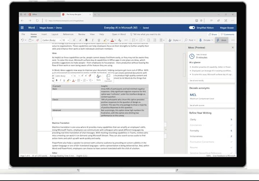
Task: Click the Bold formatting icon
Action: tap(86, 40)
